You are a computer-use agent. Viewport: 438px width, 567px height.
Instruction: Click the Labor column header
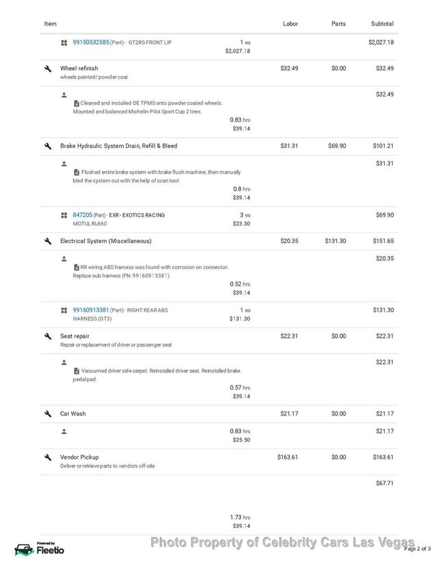tap(290, 24)
